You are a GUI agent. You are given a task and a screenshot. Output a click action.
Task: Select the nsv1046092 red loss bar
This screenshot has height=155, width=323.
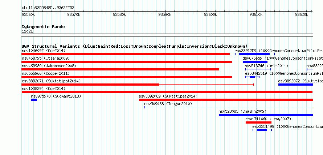tap(126, 54)
